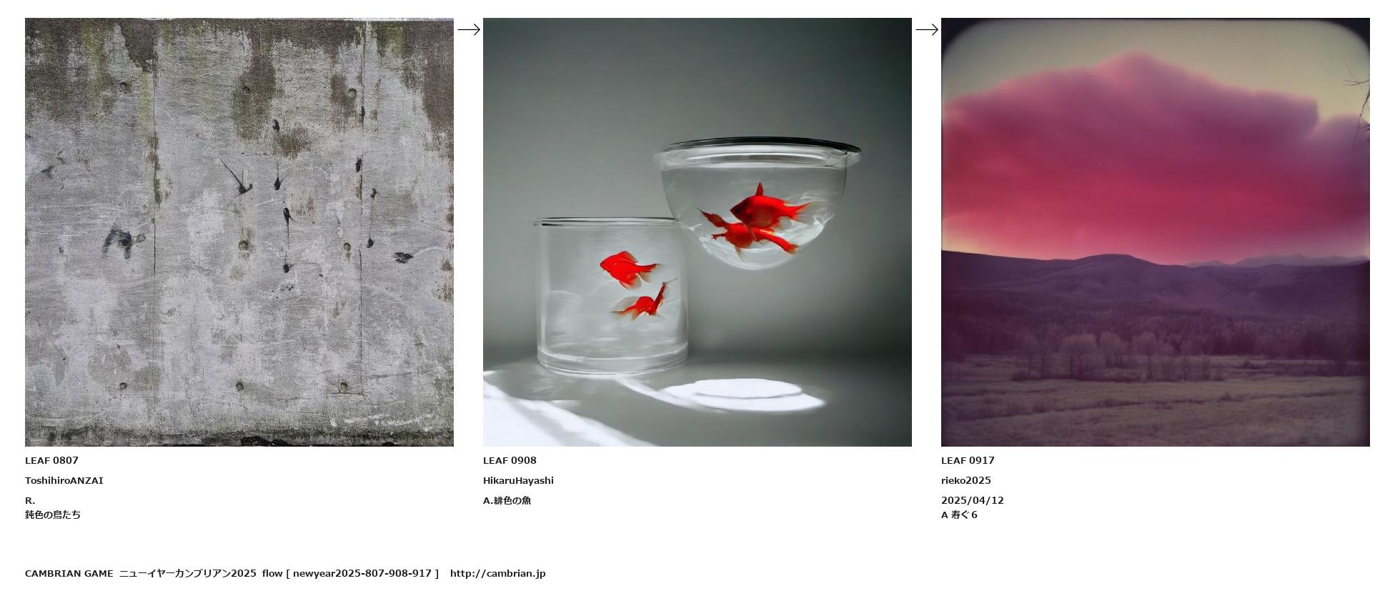The image size is (1395, 591).
Task: Click the LEAF 0908 label
Action: [510, 460]
